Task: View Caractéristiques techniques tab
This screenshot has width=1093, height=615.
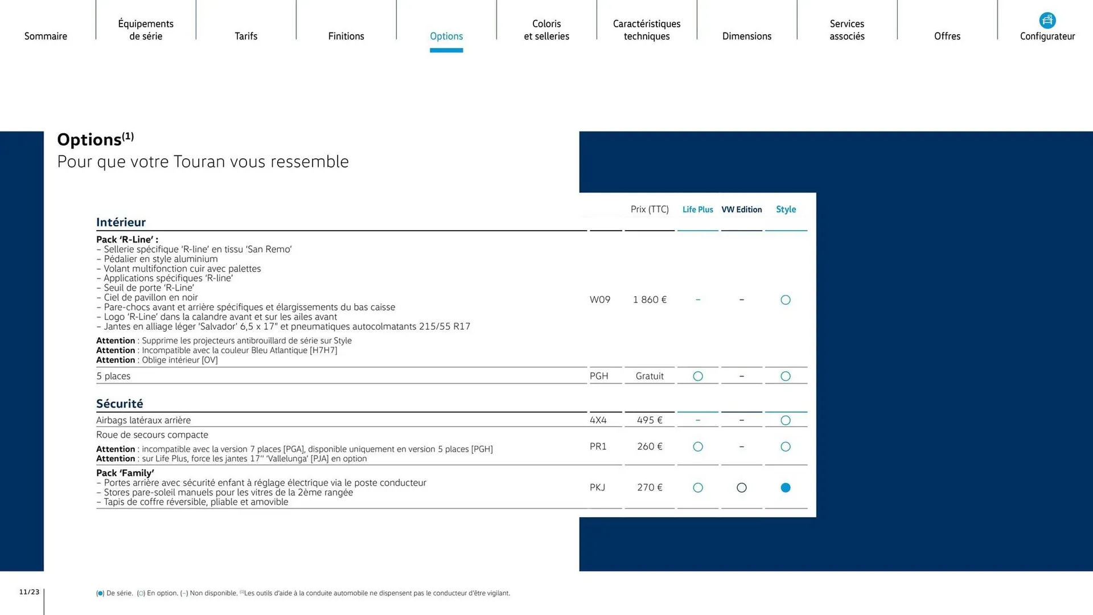Action: [x=647, y=30]
